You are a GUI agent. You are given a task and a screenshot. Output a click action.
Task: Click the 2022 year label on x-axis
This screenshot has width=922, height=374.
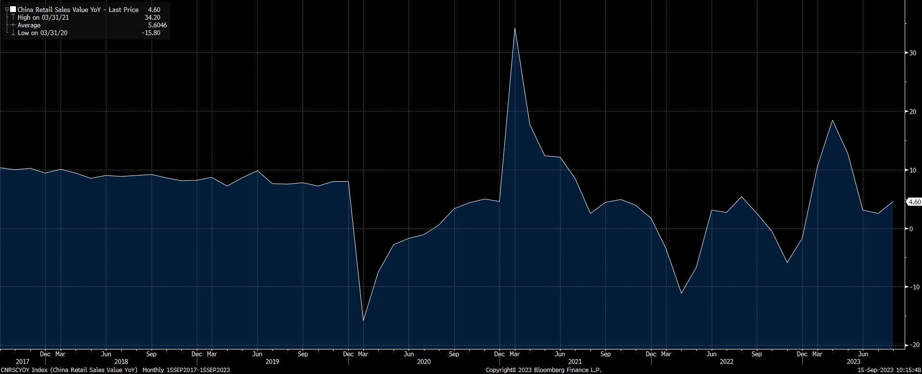(x=726, y=362)
